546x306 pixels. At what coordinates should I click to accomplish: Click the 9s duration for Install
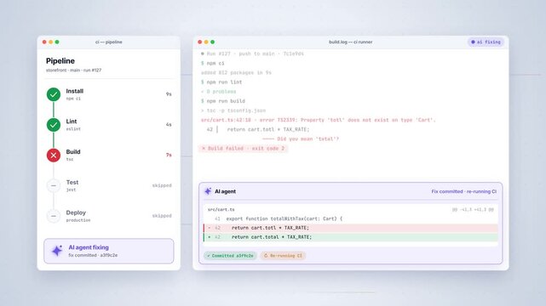169,94
